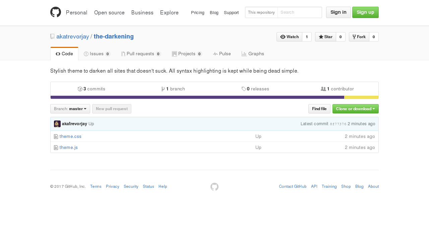Viewport: 429px width, 241px height.
Task: Switch to the Projects tab
Action: [187, 54]
